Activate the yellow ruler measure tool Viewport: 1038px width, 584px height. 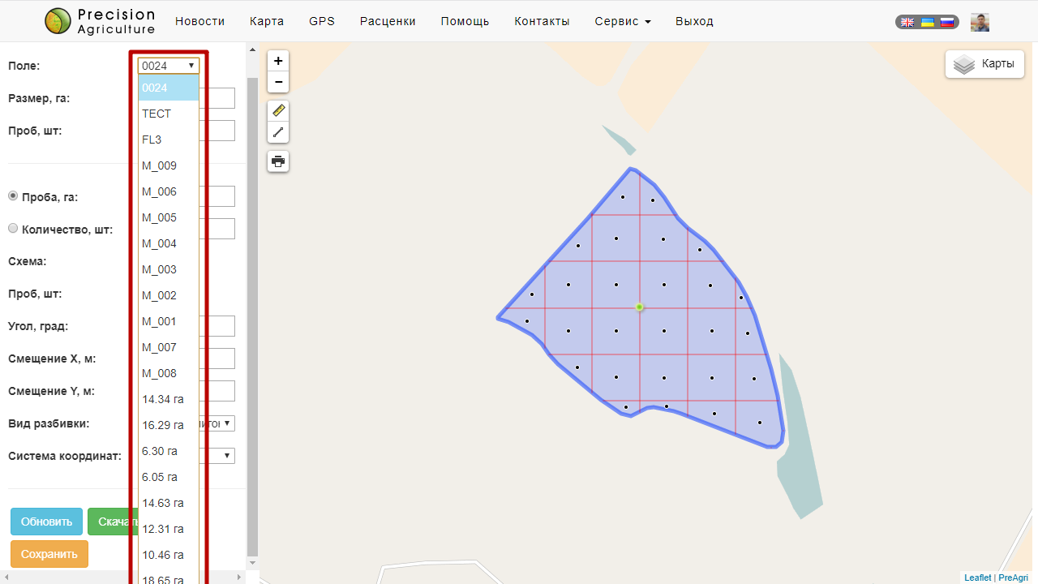(x=278, y=111)
